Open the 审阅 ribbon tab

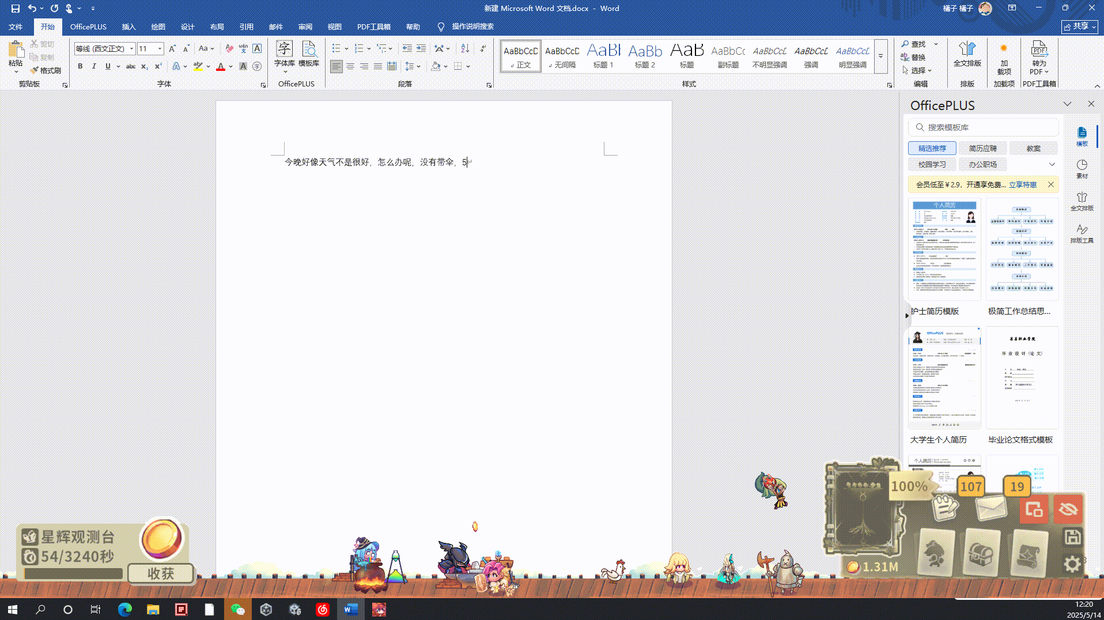[305, 27]
